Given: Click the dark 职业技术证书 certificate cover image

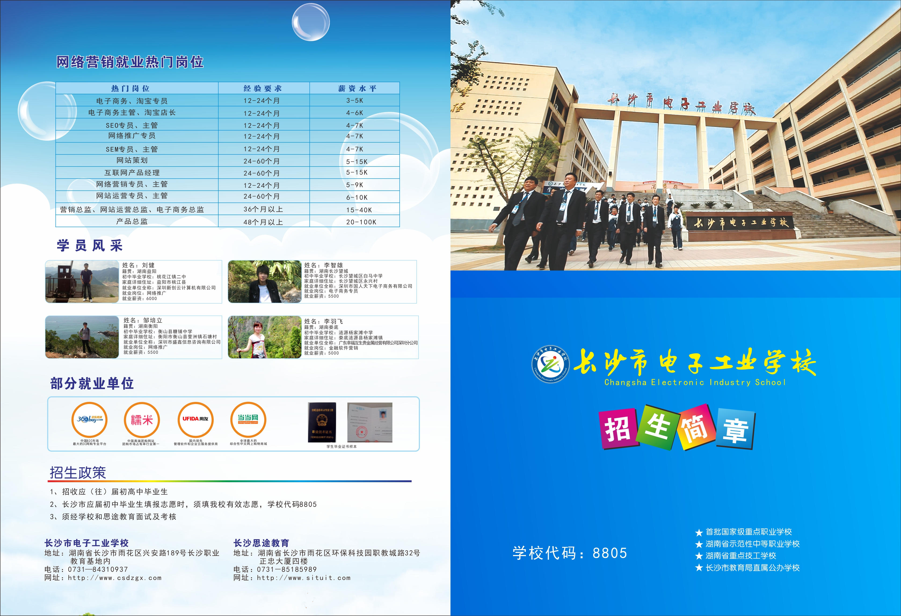Looking at the screenshot, I should pos(322,422).
